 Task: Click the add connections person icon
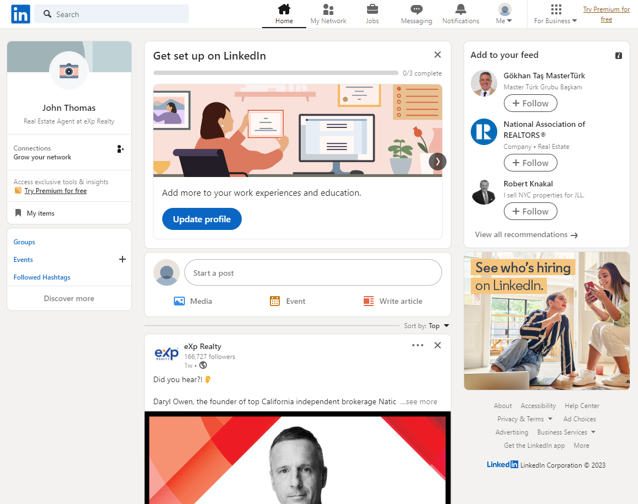(120, 149)
